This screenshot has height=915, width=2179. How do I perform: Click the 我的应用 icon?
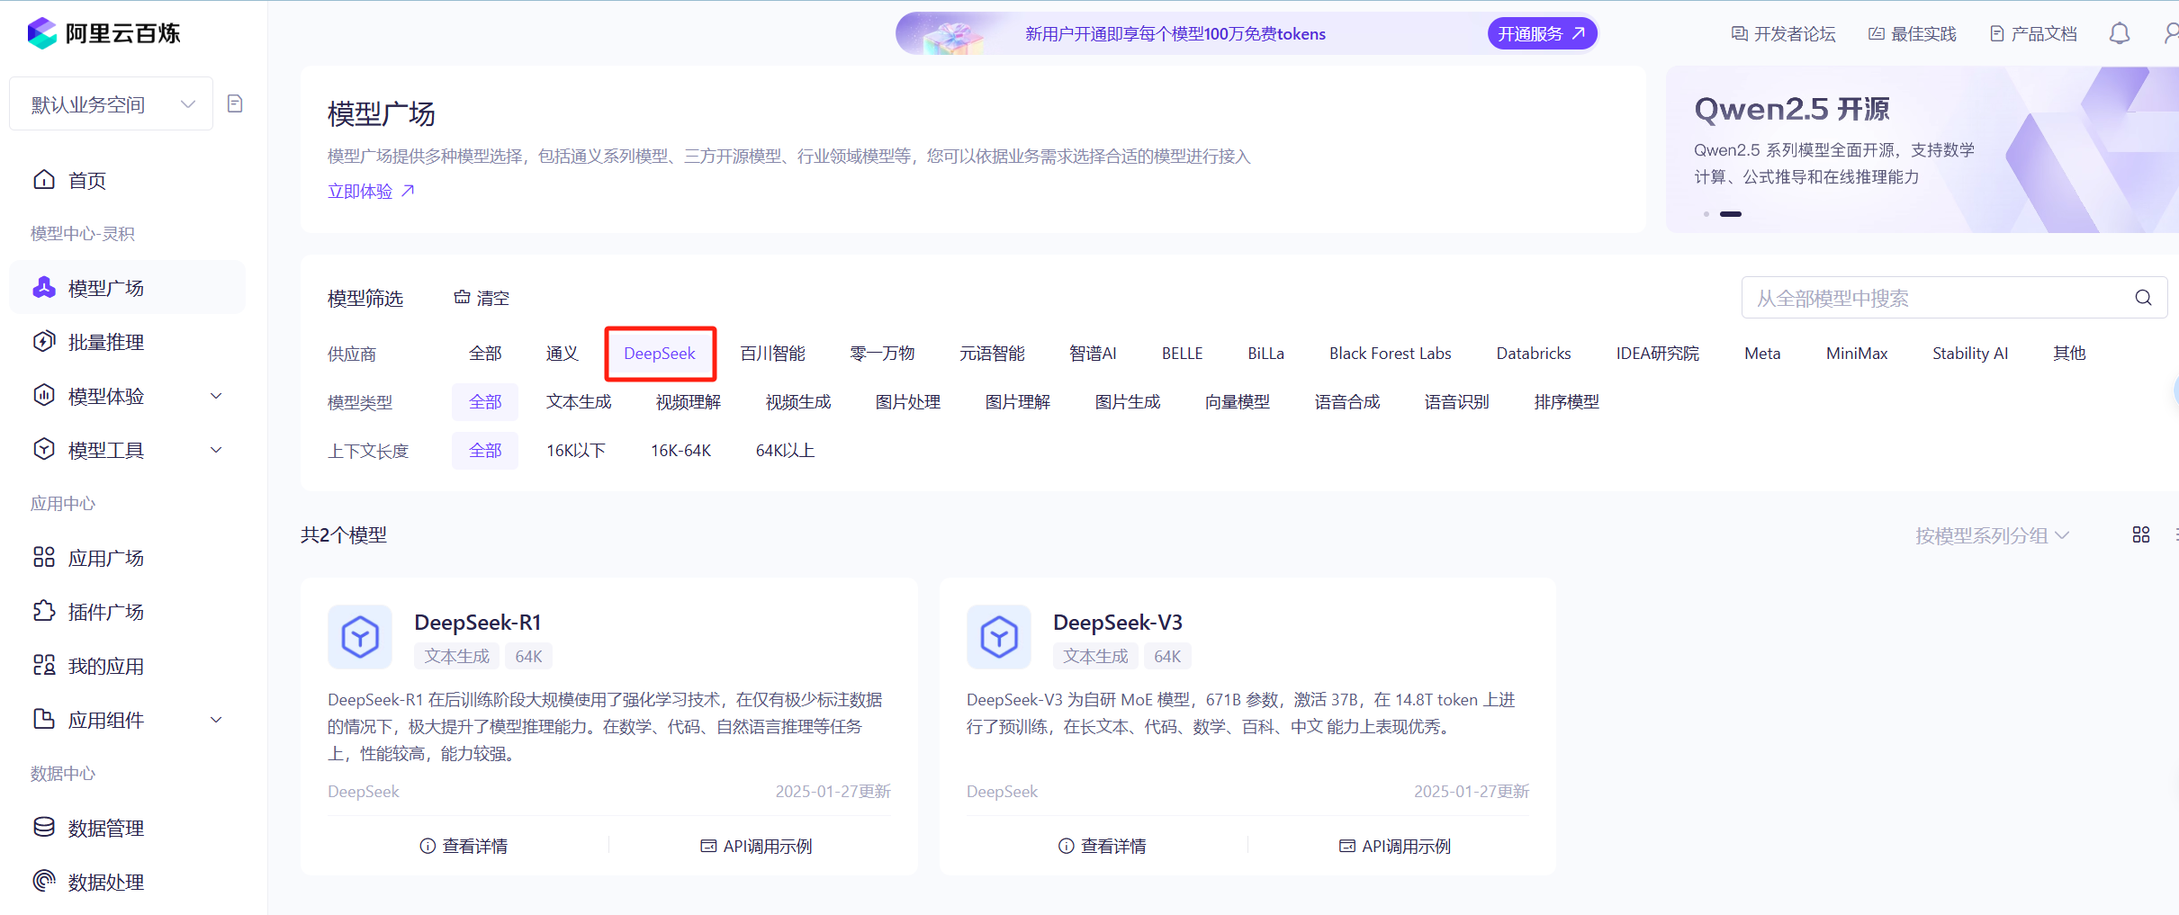tap(44, 665)
